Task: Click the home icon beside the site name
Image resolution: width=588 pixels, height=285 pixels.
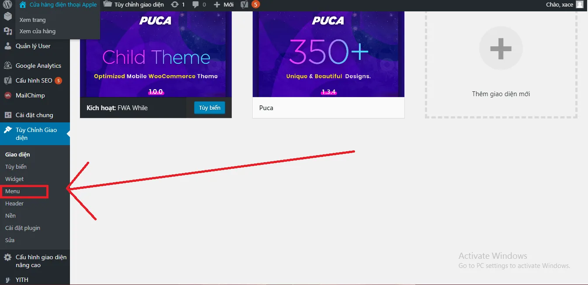Action: 23,5
